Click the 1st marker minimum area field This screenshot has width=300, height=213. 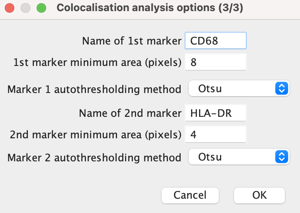click(x=216, y=62)
